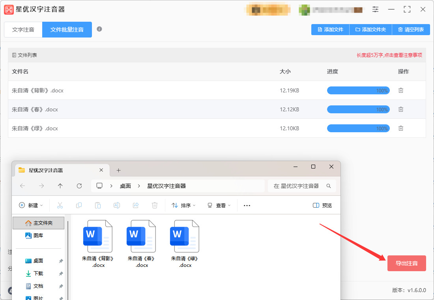Expand the 新建 dropdown in Explorer
The image size is (434, 300).
(31, 205)
